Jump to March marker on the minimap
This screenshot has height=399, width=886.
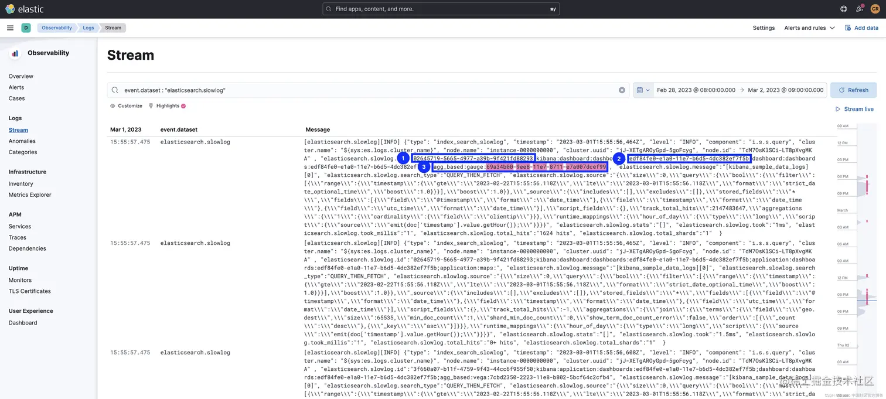(843, 210)
